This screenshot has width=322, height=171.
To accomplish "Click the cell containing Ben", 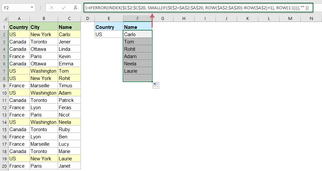I will click(x=69, y=137).
